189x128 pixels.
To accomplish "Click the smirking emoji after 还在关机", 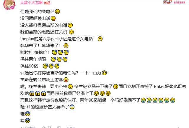I will 71,32.
